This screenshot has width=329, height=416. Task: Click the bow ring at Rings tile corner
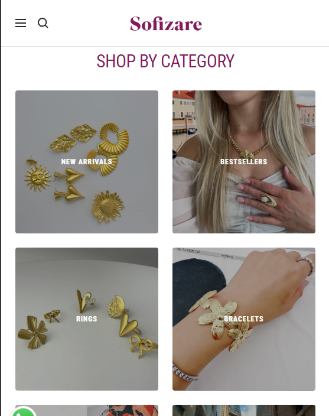click(144, 345)
